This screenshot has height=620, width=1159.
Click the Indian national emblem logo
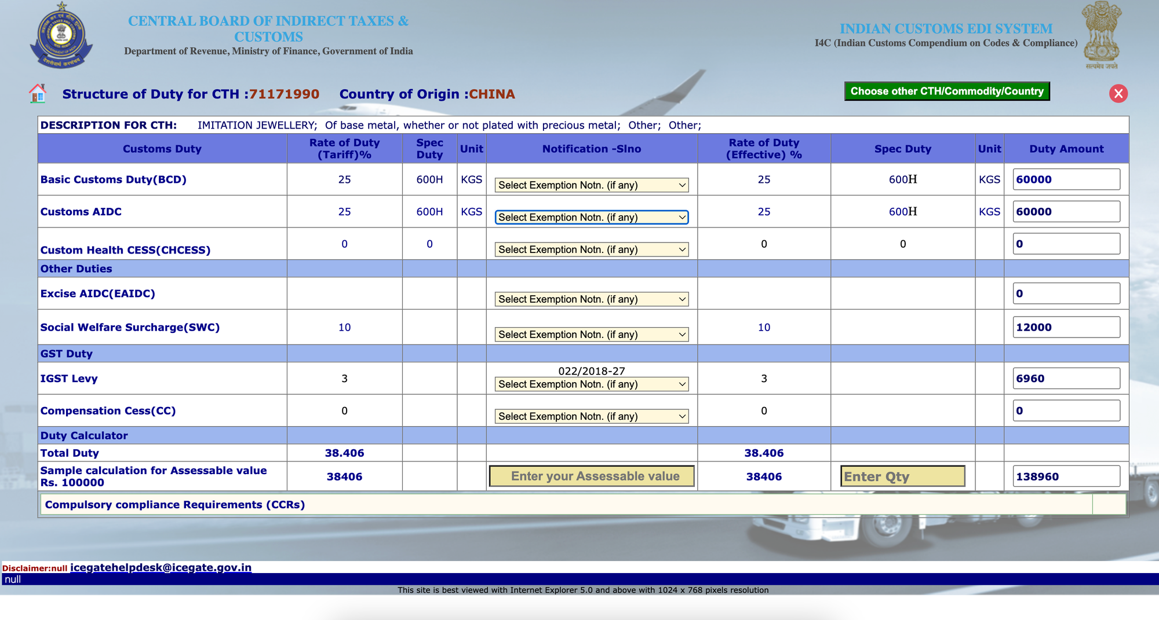(x=1102, y=35)
